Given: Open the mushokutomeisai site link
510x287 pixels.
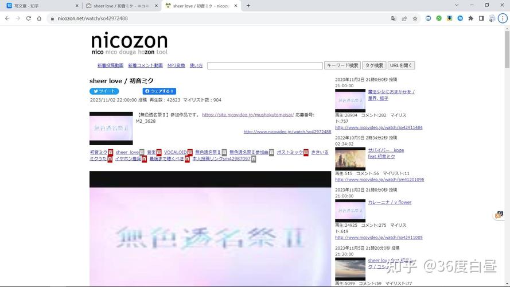Looking at the screenshot, I should 248,115.
